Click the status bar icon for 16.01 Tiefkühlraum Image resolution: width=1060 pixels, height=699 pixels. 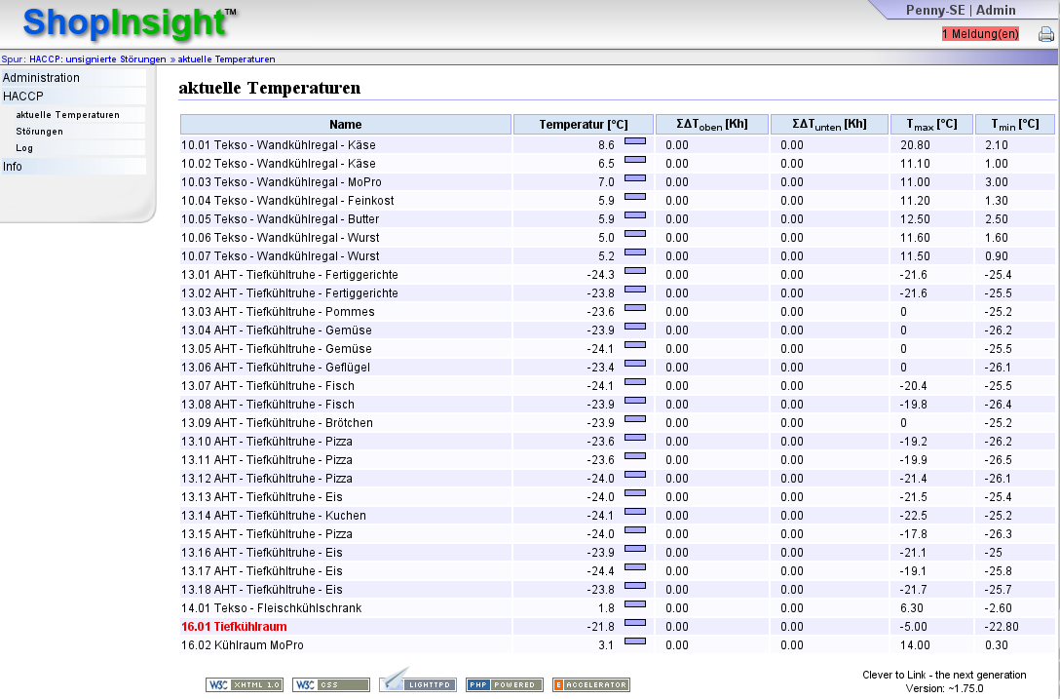[635, 623]
